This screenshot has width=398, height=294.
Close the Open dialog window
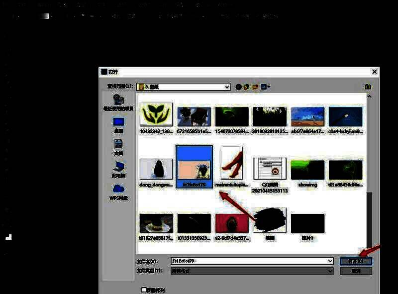point(374,72)
